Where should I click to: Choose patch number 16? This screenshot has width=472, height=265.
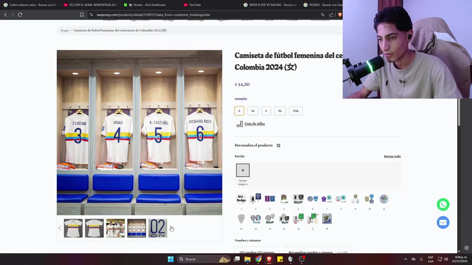[298, 219]
